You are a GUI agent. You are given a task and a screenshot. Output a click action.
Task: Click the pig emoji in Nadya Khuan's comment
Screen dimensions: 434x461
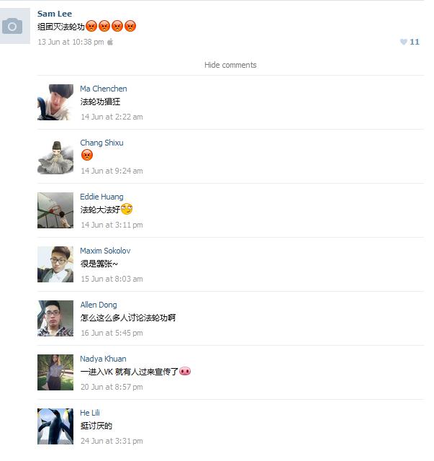(x=185, y=372)
